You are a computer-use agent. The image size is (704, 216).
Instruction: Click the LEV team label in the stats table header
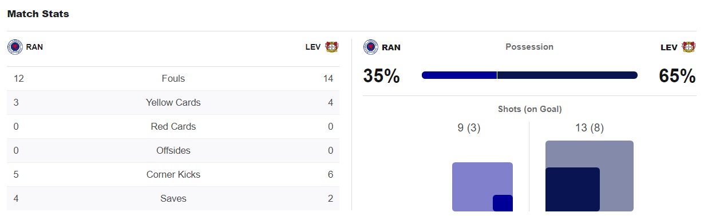click(313, 47)
